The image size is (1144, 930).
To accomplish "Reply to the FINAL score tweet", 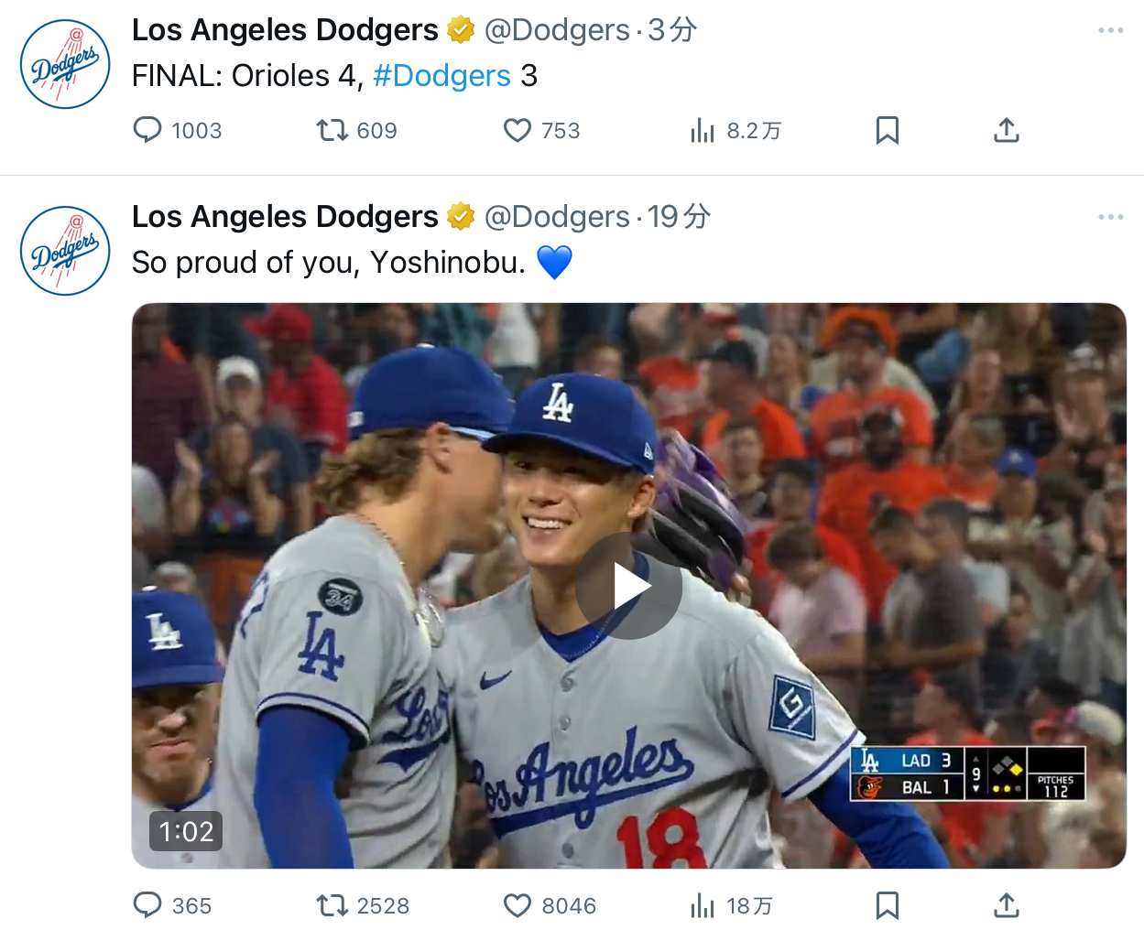I will [x=147, y=130].
